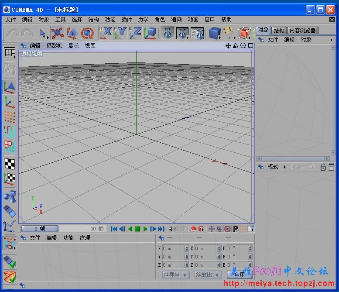Activate the Move tool with crossed arrows
This screenshot has width=339, height=292.
tap(58, 33)
